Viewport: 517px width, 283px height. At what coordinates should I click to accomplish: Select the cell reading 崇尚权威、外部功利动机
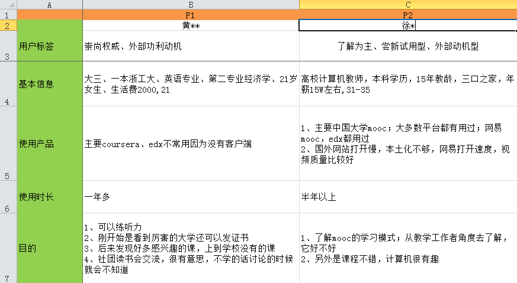coord(190,46)
